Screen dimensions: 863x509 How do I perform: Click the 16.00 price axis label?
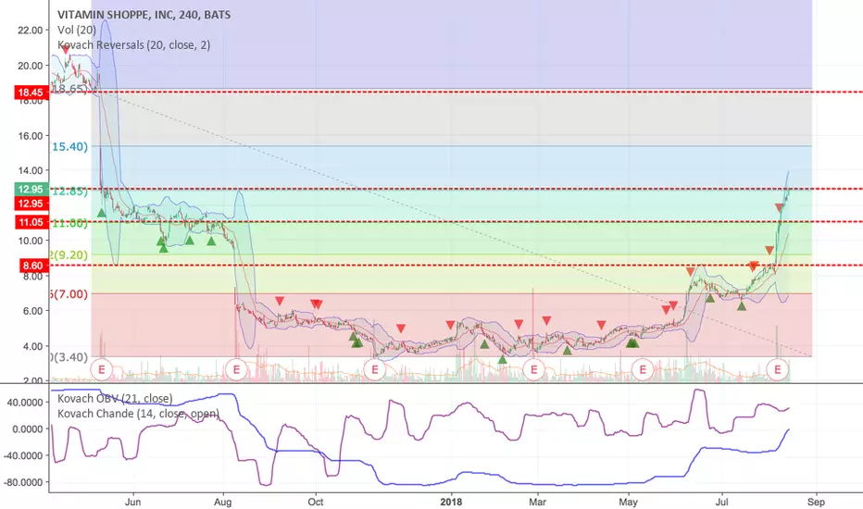(31, 135)
